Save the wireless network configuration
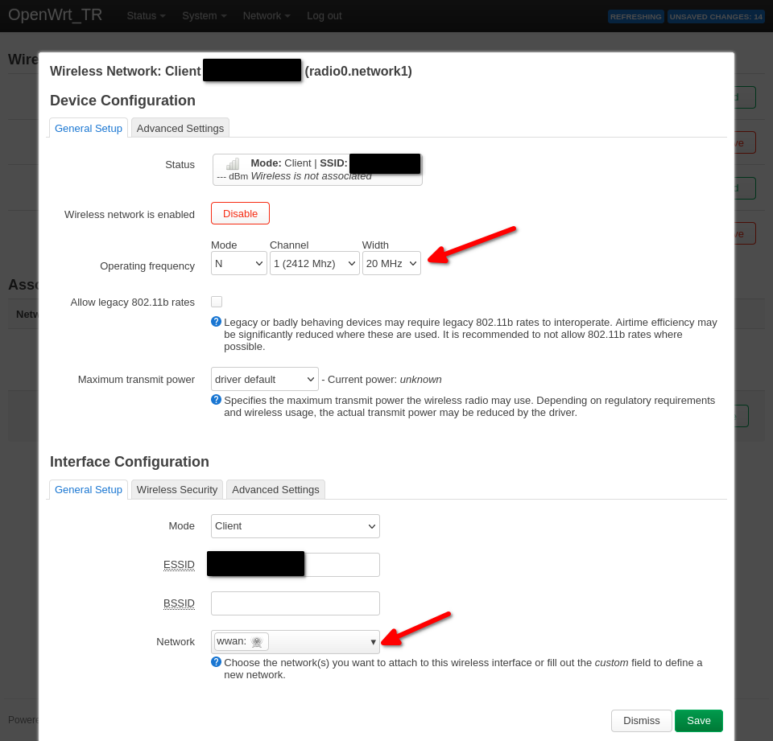Viewport: 773px width, 741px height. (x=698, y=720)
